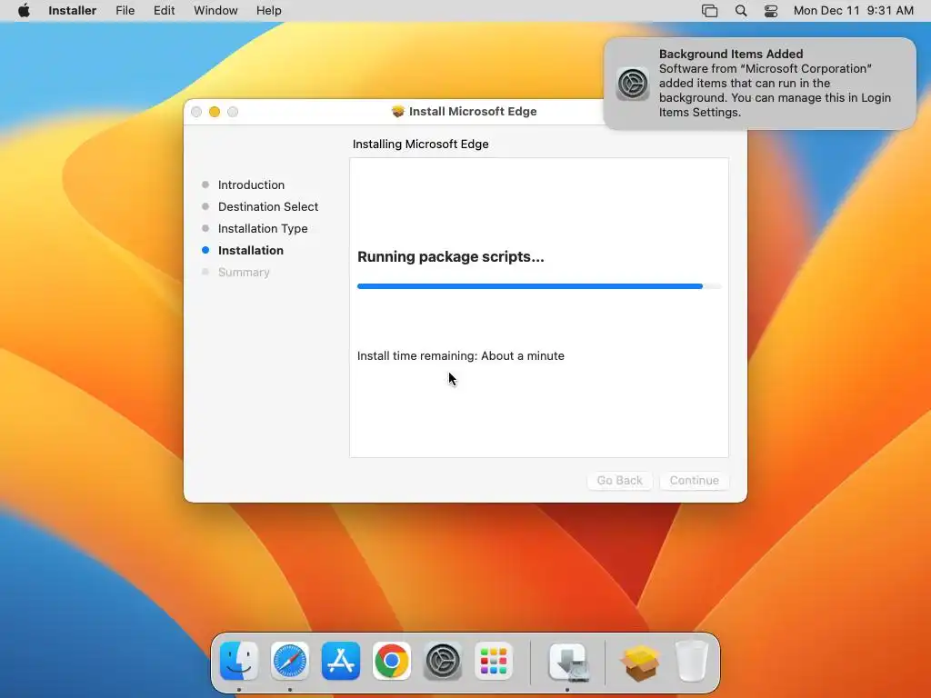Click the package icon in the window title
The image size is (931, 698).
pos(398,111)
